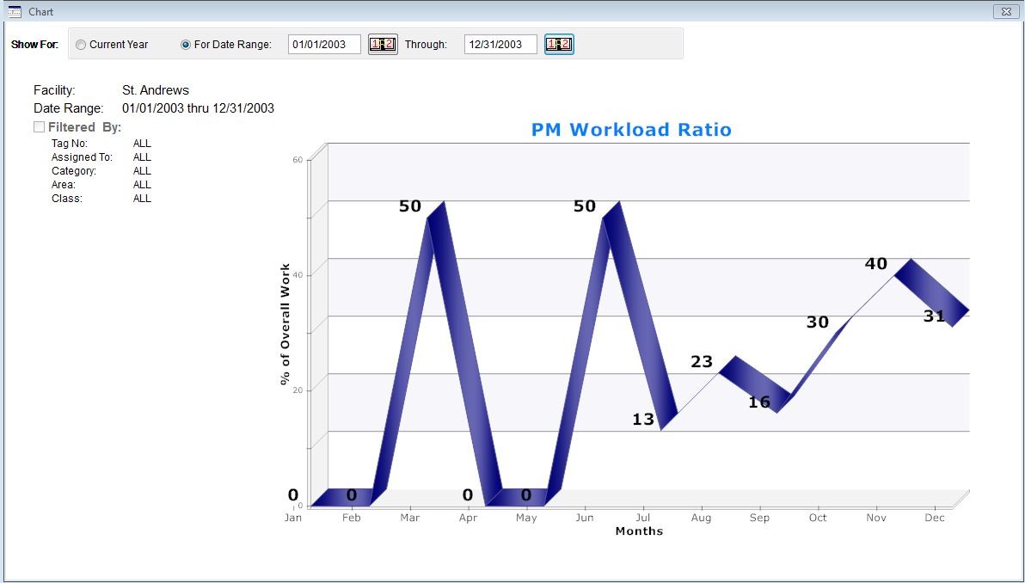Click the 16 value at September
Image resolution: width=1025 pixels, height=583 pixels.
(x=760, y=402)
